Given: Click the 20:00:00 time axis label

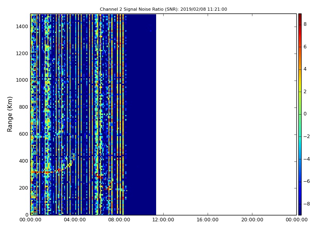Looking at the screenshot, I should pyautogui.click(x=252, y=220).
